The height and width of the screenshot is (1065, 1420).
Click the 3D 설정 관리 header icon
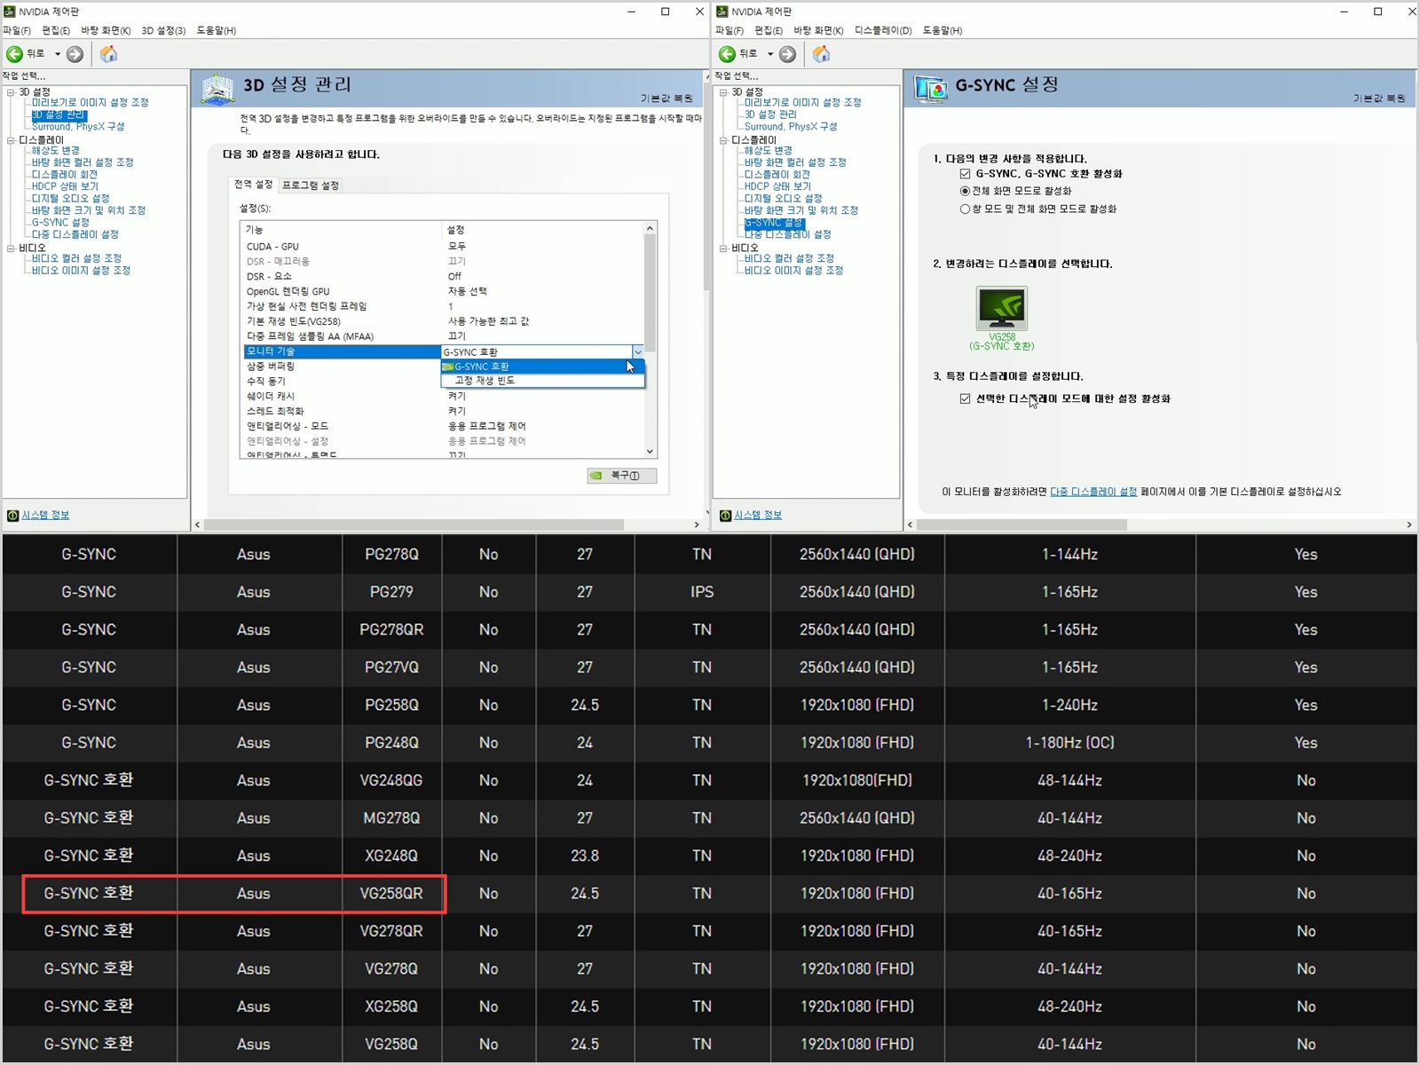pos(217,89)
